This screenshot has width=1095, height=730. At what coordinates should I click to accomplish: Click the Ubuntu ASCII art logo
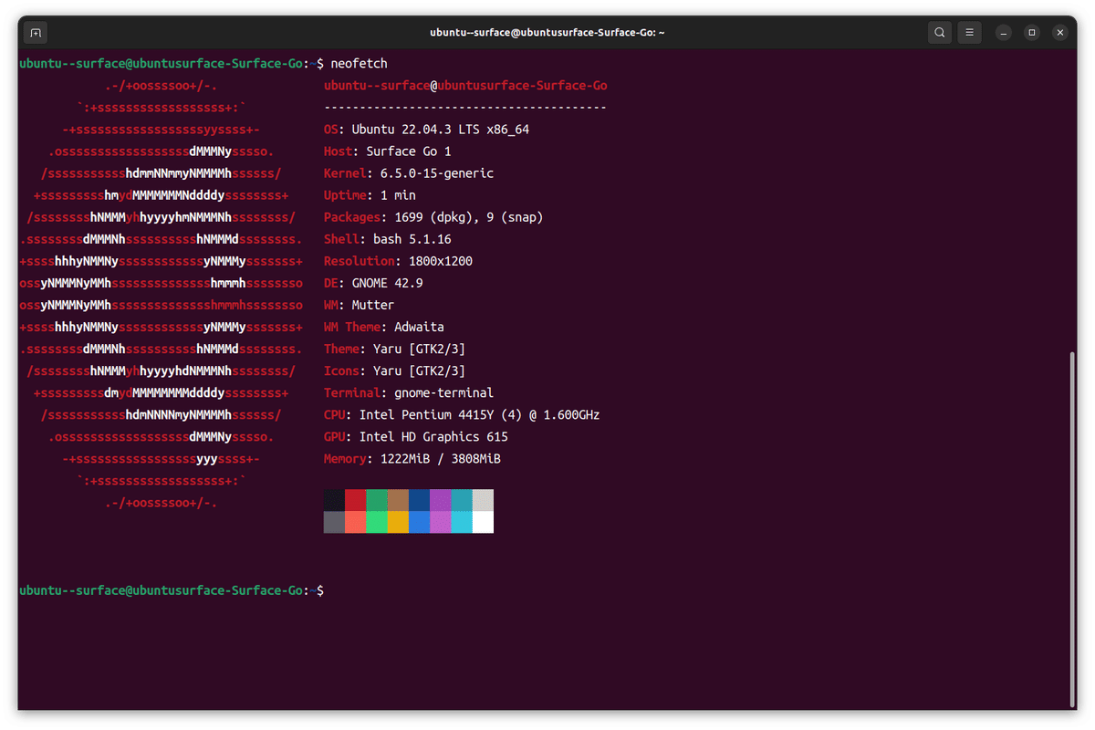coord(161,294)
